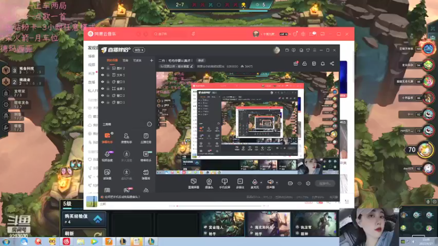This screenshot has height=246, width=438.
Task: Open 多人连麦 download tool icon
Action: point(126,156)
